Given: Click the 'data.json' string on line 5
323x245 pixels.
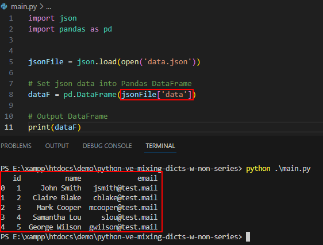Looking at the screenshot, I should pyautogui.click(x=166, y=62).
